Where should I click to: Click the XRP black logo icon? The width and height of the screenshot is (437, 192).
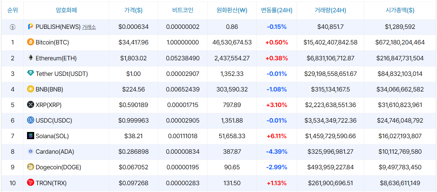(30, 105)
